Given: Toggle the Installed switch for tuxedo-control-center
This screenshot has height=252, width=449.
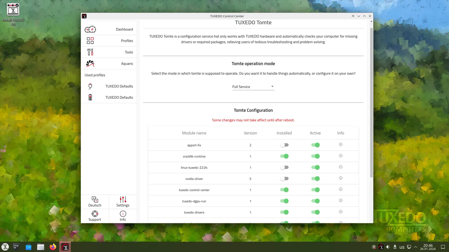Looking at the screenshot, I should tap(284, 190).
